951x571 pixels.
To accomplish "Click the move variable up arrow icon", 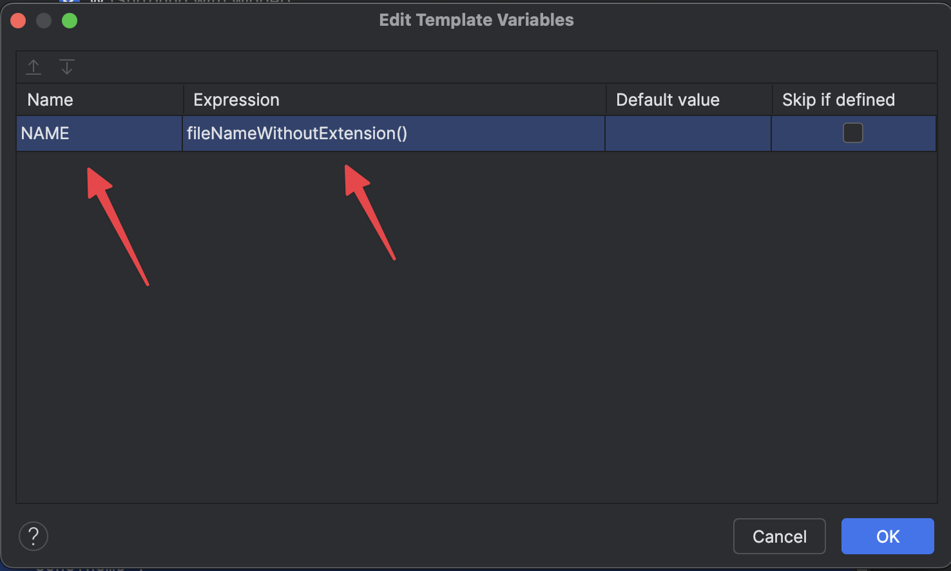I will [x=34, y=66].
